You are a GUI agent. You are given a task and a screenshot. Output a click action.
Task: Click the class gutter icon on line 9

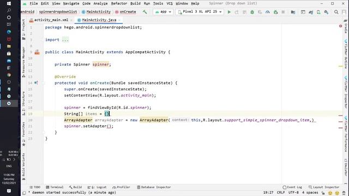37,52
